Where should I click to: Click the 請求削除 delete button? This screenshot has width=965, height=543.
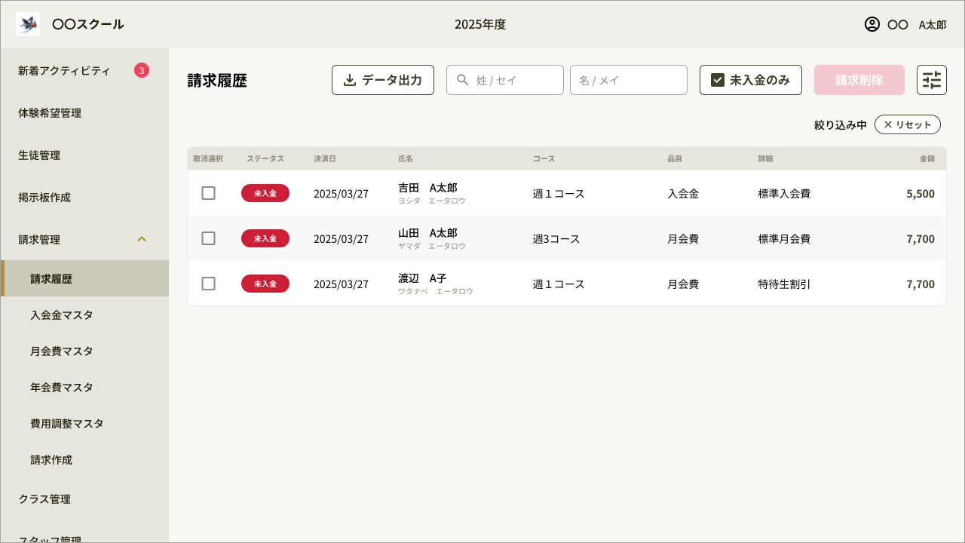859,79
